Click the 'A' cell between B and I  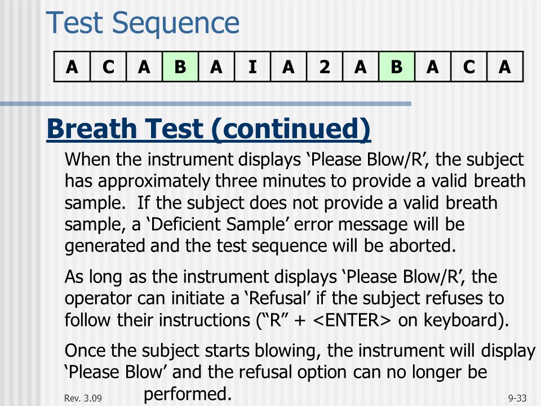[x=216, y=67]
